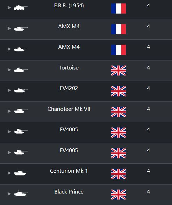Click the Centurion Mk 1 tank icon
Screen dimensions: 172x205
point(21,173)
